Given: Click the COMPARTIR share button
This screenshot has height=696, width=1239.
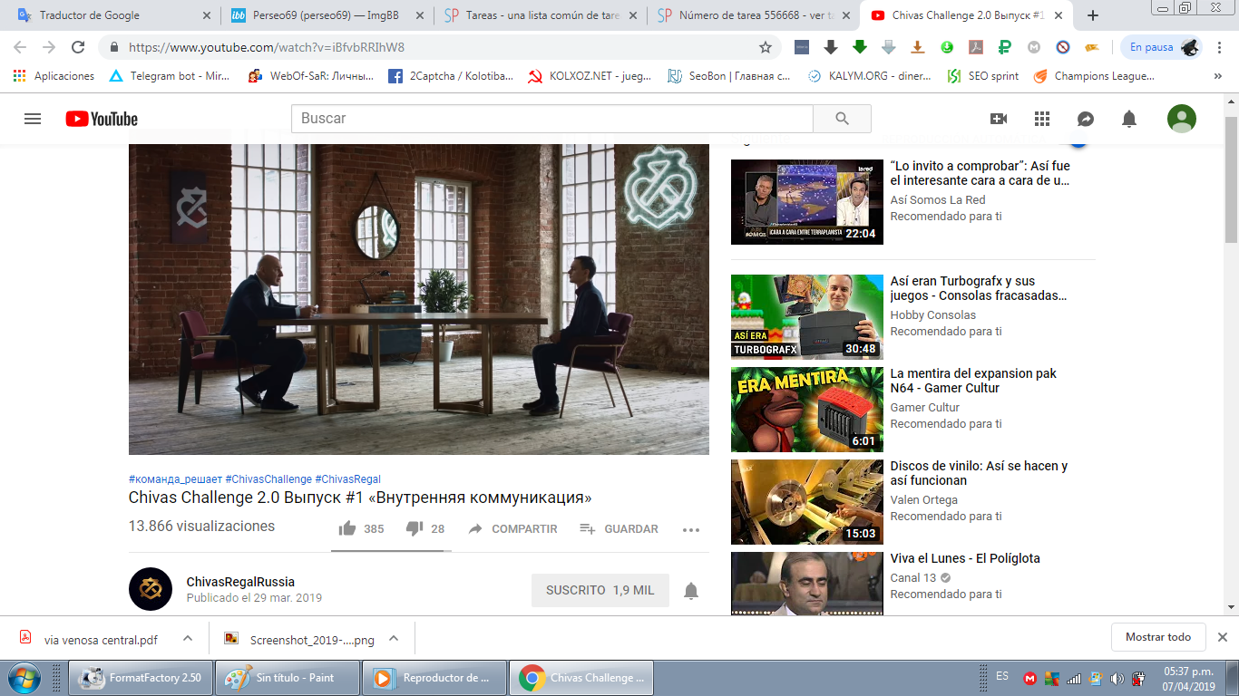Looking at the screenshot, I should 512,528.
